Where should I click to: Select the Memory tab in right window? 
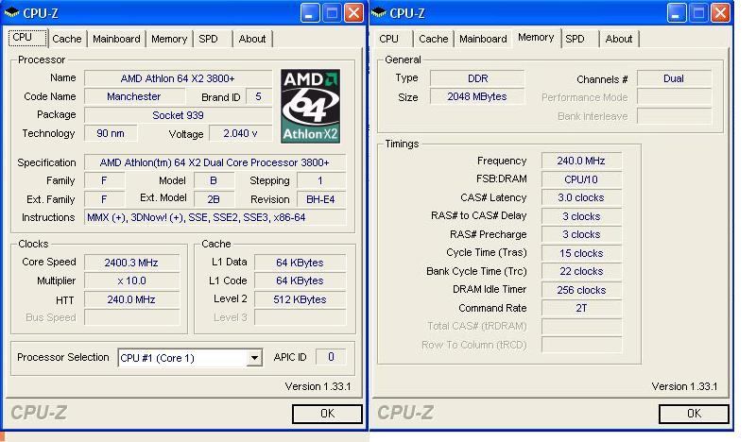[536, 38]
